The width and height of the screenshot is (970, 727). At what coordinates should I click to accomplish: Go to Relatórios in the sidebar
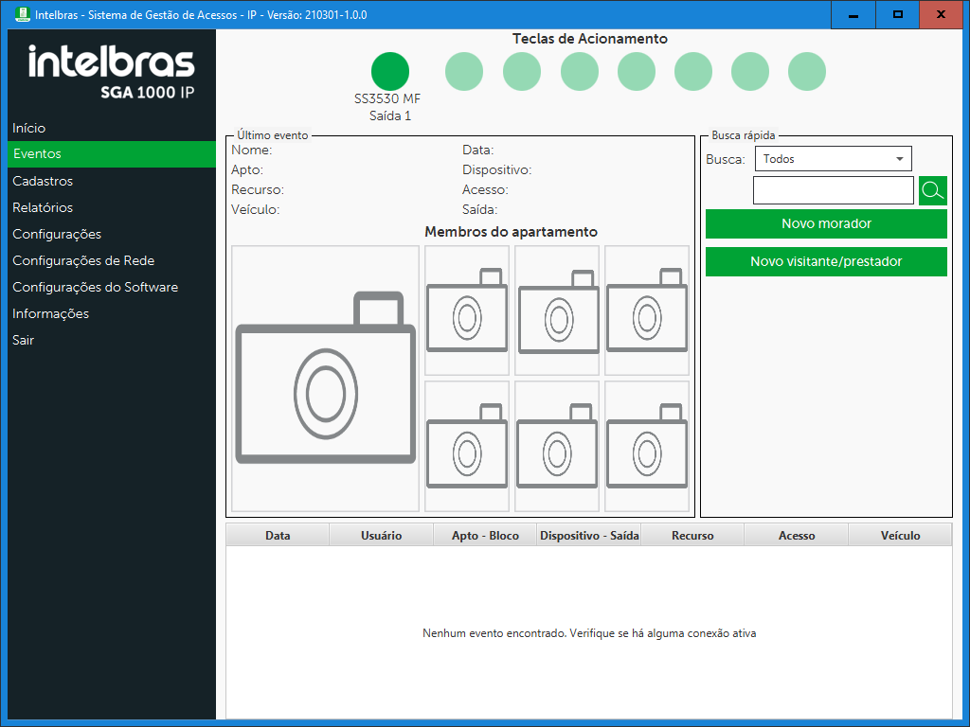[x=43, y=207]
